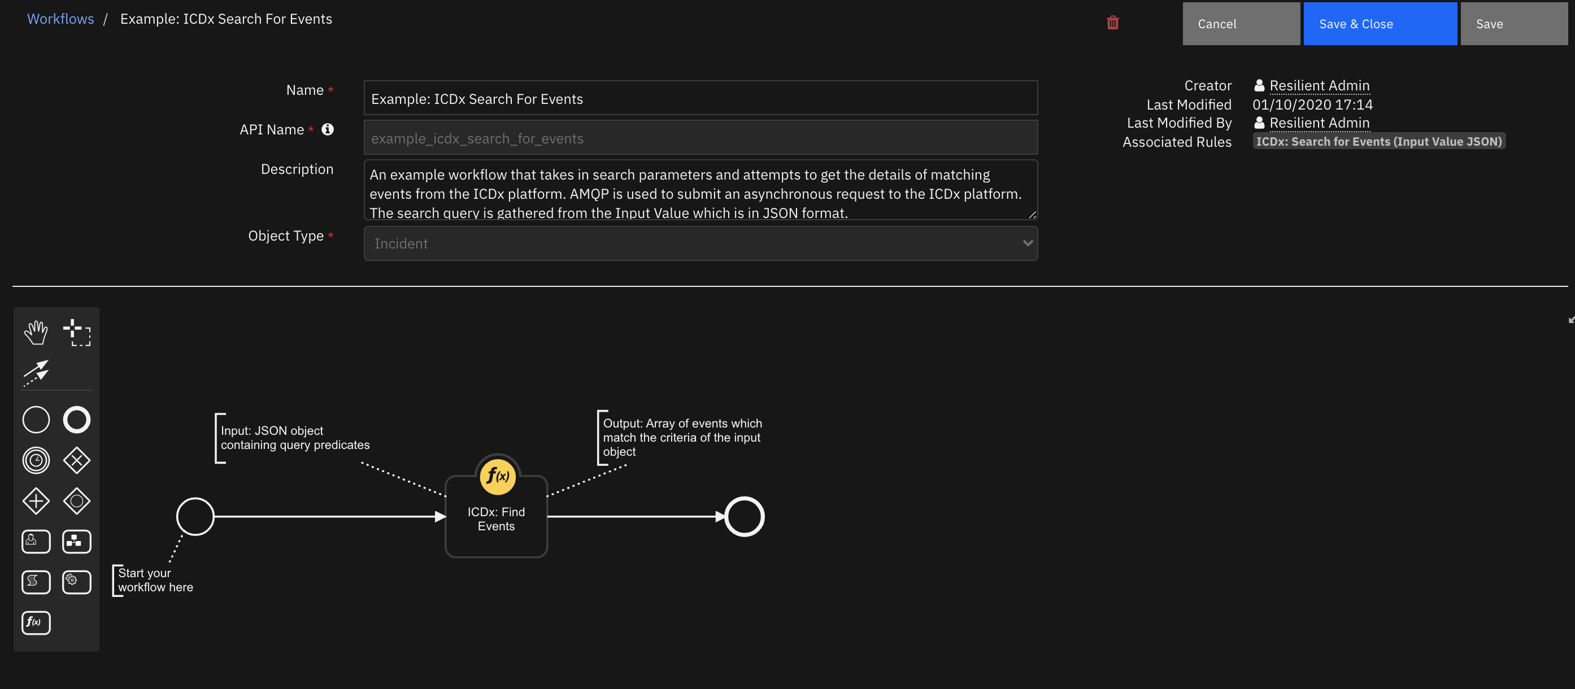1575x689 pixels.
Task: Open the ICDx: Search for Events rule tag
Action: point(1379,141)
